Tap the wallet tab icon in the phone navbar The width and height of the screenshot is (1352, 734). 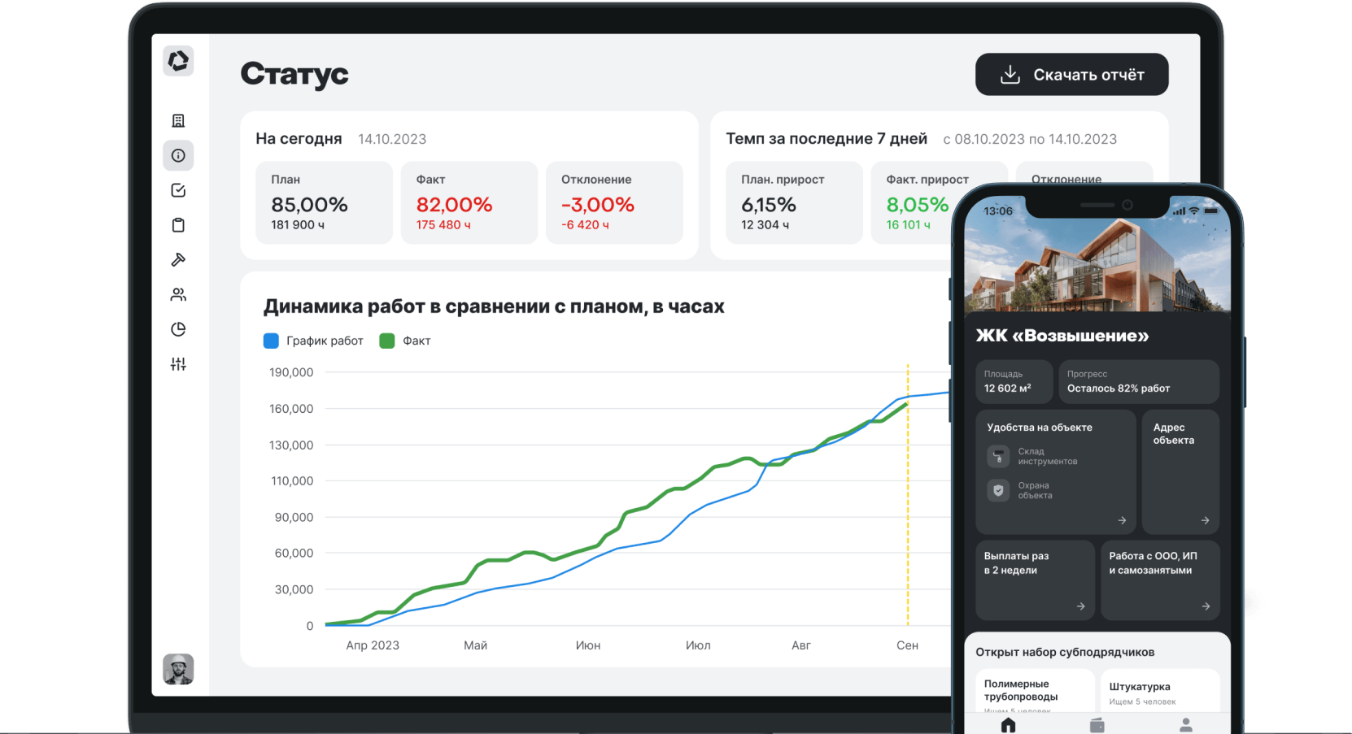(1097, 724)
